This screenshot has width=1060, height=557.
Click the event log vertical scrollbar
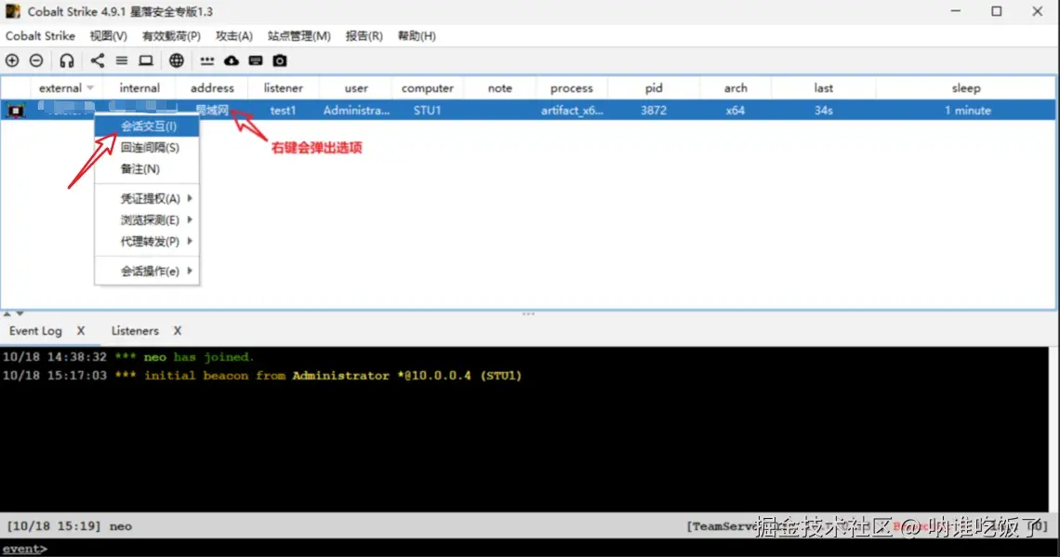(x=1053, y=430)
